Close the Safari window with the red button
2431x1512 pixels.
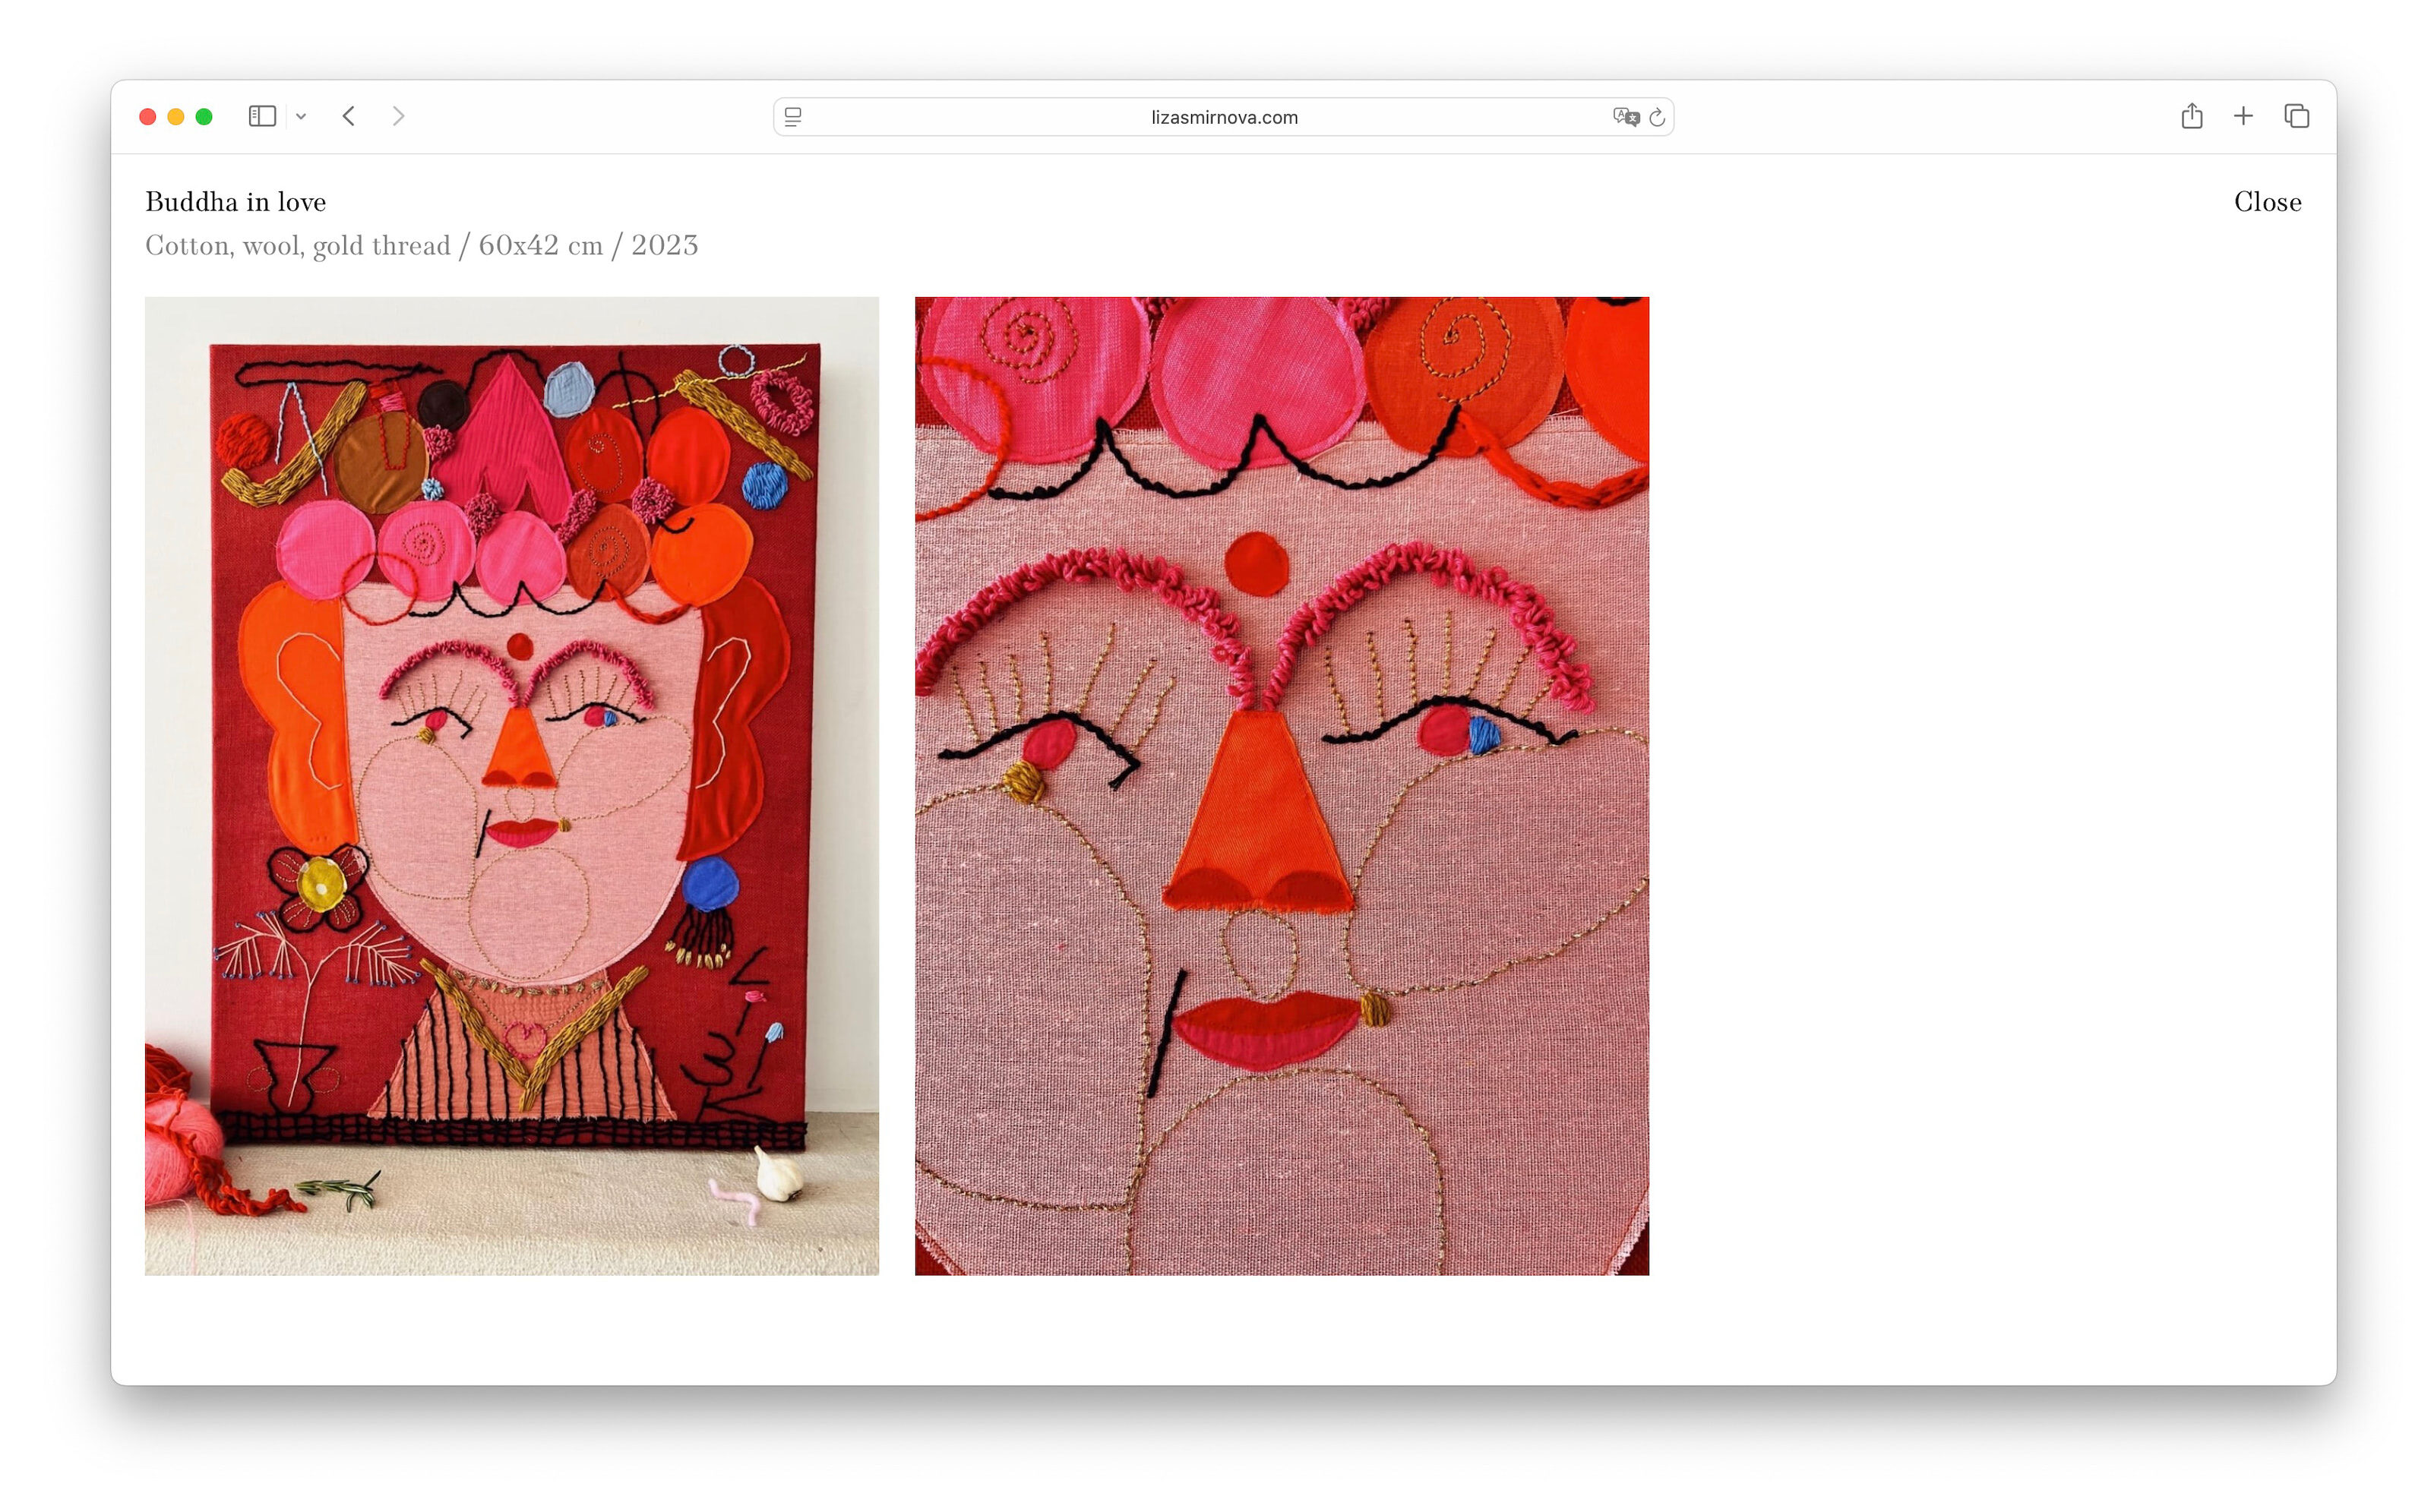coord(148,117)
